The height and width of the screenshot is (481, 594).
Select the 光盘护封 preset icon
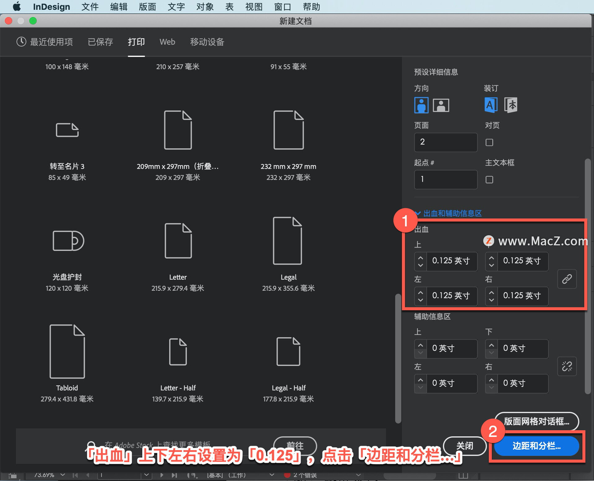point(68,240)
